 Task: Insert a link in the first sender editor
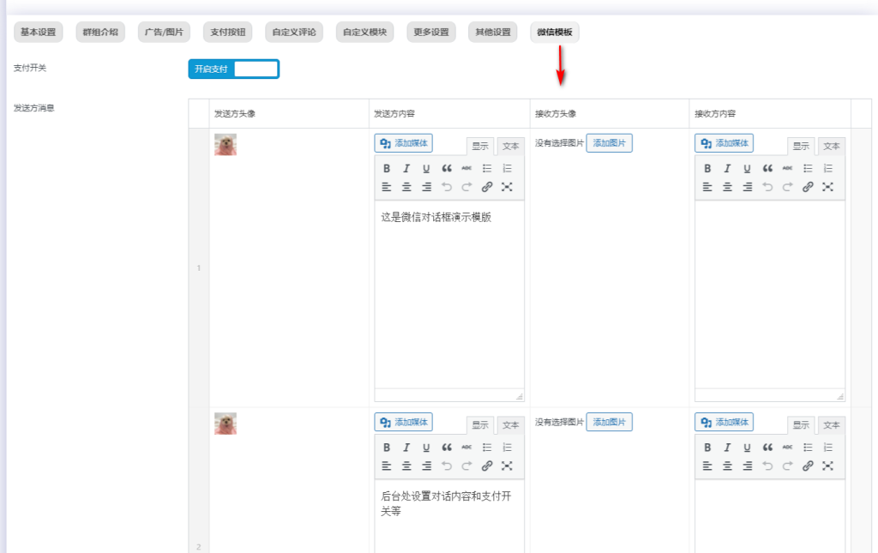(x=487, y=187)
